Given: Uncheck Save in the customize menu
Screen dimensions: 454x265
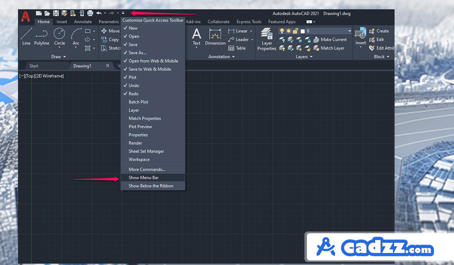Looking at the screenshot, I should [153, 44].
